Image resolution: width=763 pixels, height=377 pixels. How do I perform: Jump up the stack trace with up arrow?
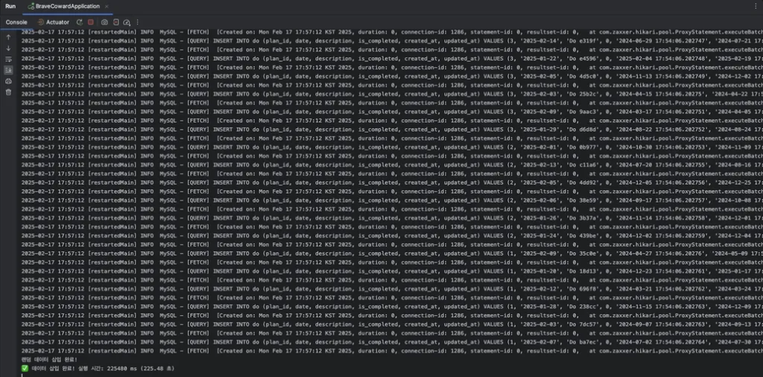tap(8, 37)
